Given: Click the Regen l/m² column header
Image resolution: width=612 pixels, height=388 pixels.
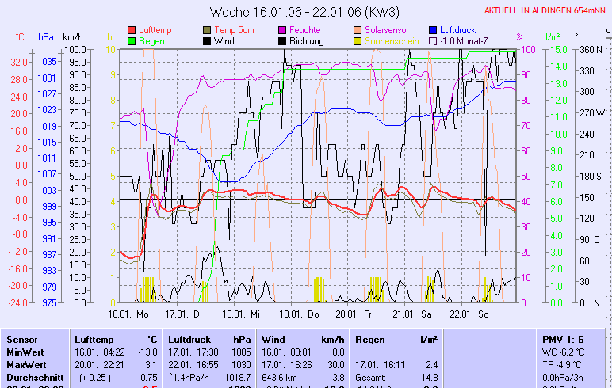Looking at the screenshot, I should tap(395, 339).
